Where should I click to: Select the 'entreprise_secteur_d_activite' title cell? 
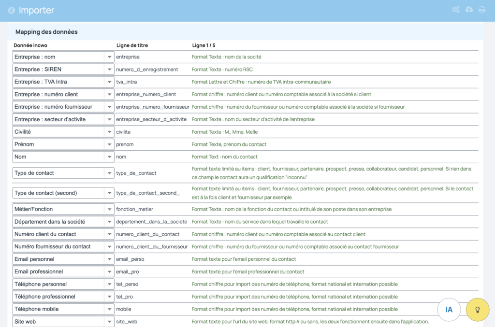151,119
